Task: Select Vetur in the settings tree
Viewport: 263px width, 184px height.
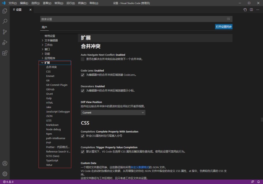Action: (49, 165)
